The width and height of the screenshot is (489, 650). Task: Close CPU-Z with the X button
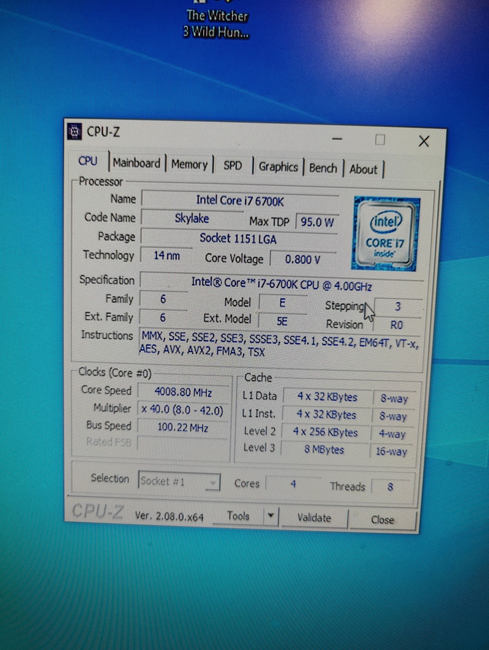(x=424, y=141)
